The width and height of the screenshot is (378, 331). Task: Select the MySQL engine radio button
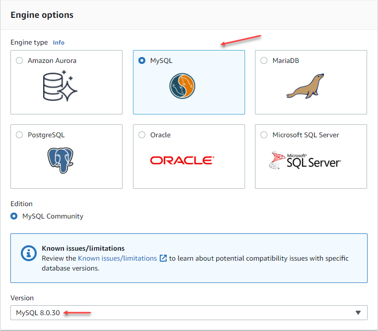coord(142,60)
